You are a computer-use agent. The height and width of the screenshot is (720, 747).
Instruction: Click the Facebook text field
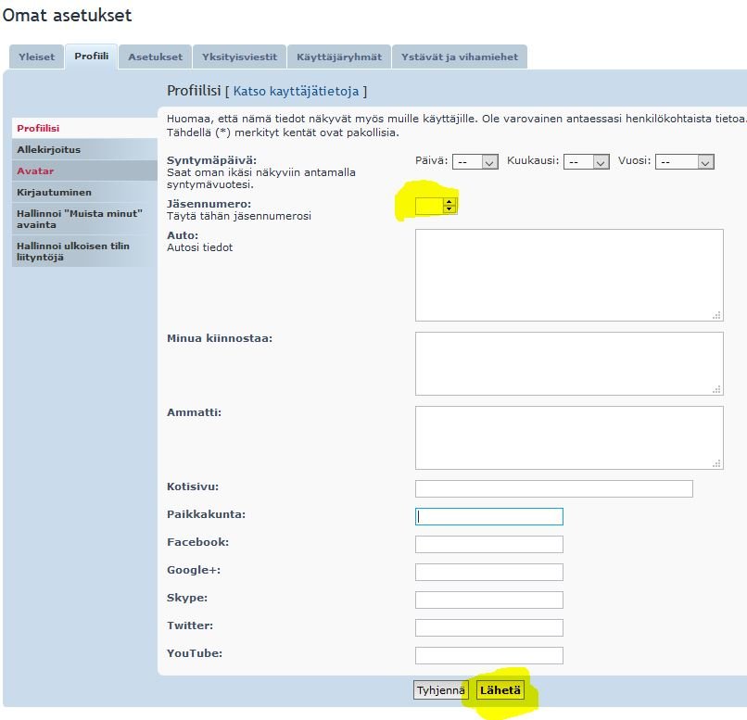[488, 544]
